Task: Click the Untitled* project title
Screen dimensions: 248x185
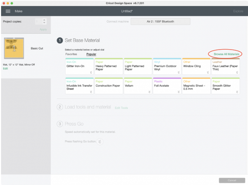Action: point(127,11)
